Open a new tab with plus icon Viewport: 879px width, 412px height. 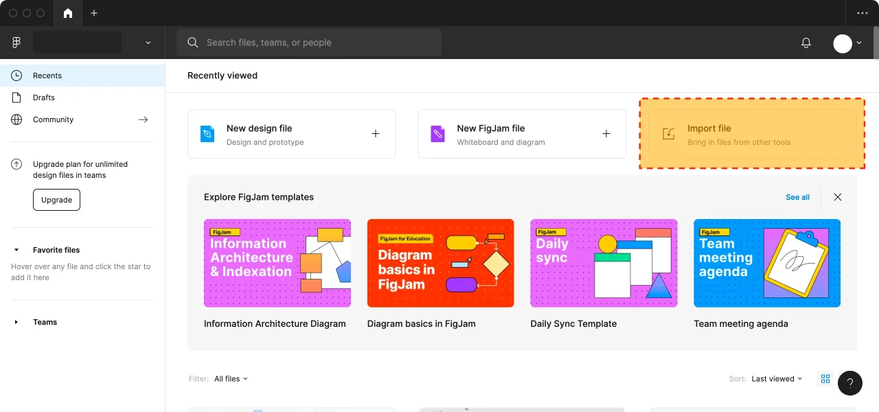point(94,13)
